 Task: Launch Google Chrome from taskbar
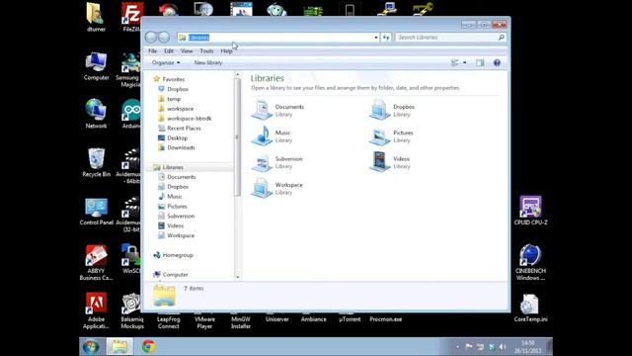click(148, 347)
